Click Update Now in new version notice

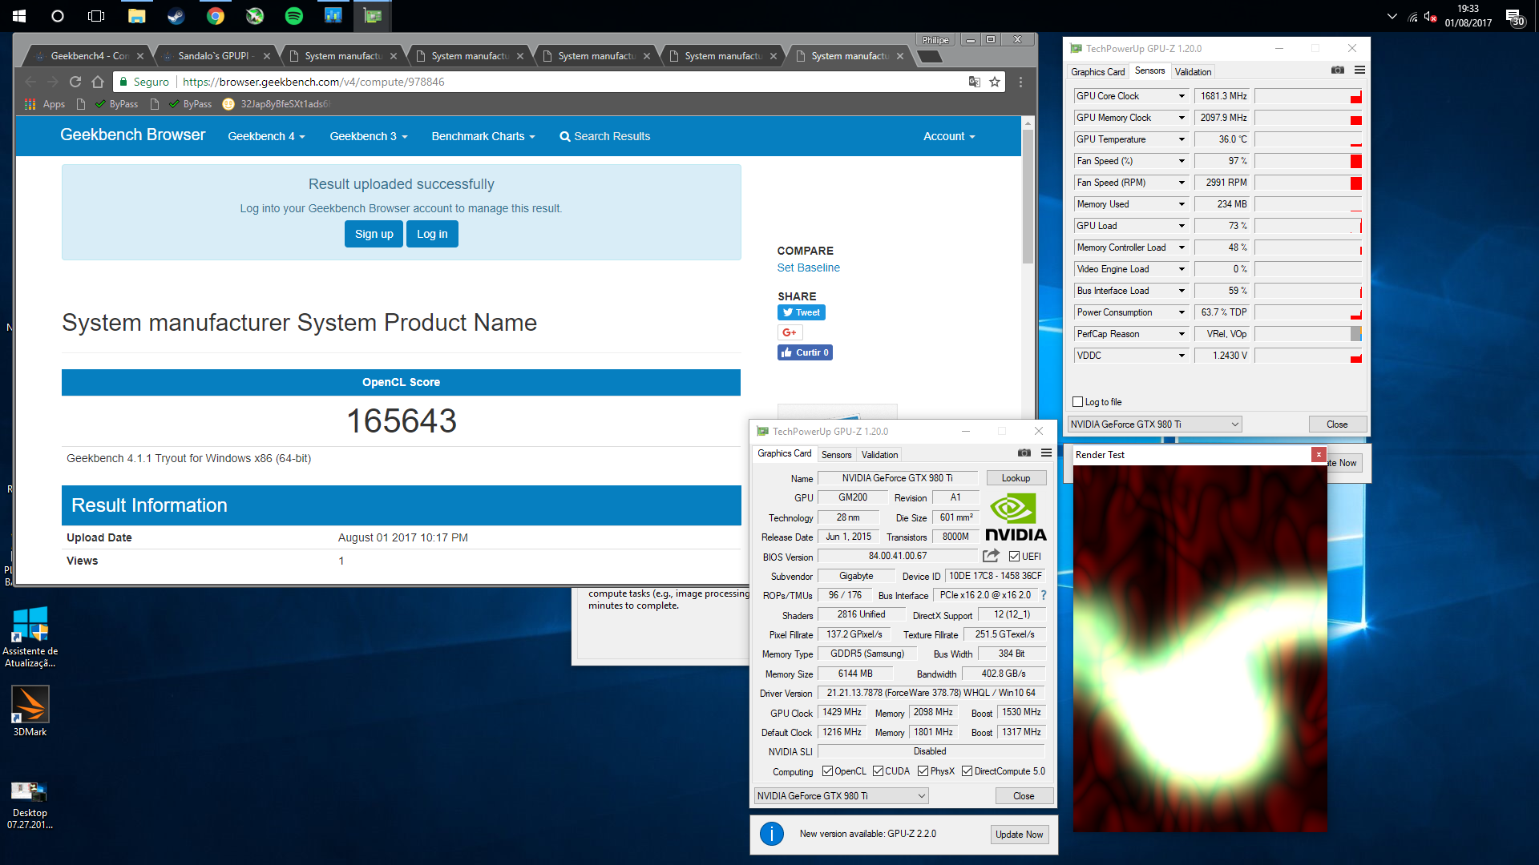pyautogui.click(x=1019, y=835)
